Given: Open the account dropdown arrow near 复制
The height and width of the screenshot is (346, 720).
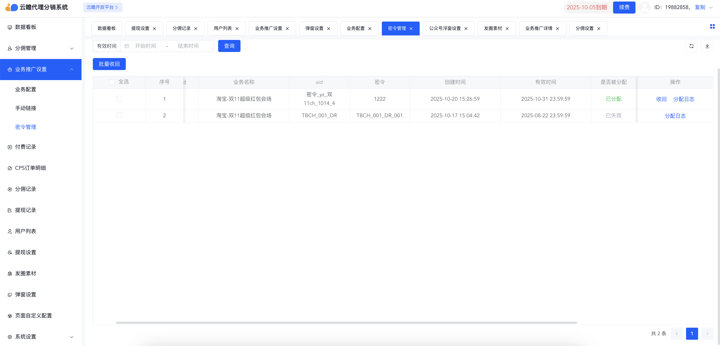Looking at the screenshot, I should (711, 8).
